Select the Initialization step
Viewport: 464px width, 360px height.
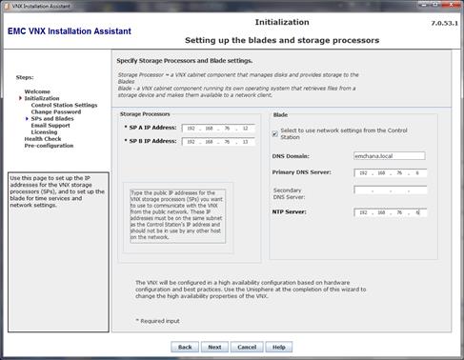click(42, 98)
